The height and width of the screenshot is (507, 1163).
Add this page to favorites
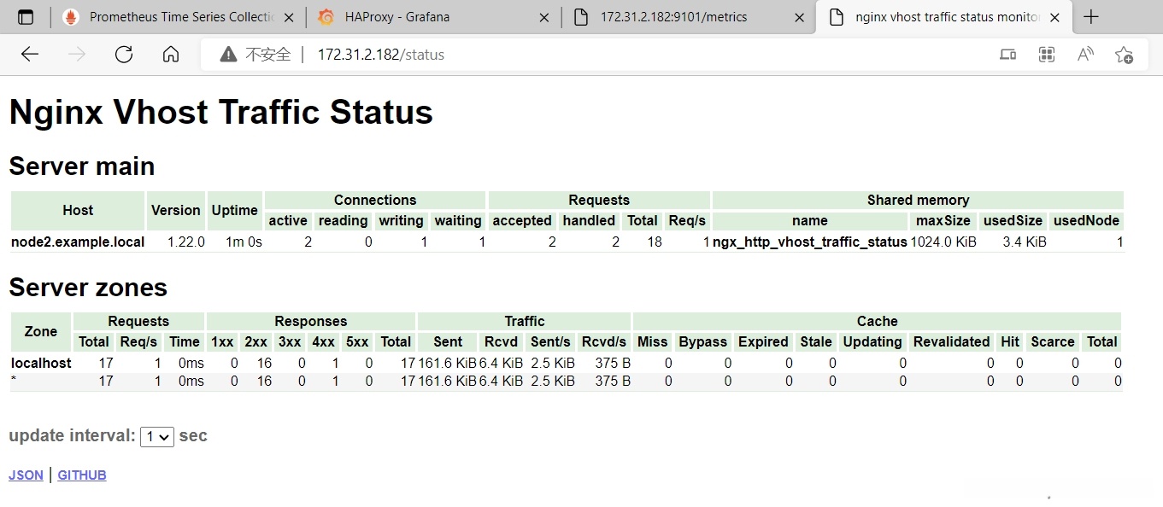pos(1124,55)
